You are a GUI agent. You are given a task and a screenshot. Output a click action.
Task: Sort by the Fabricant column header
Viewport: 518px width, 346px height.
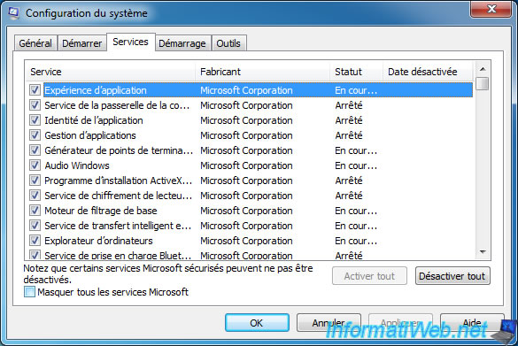click(x=262, y=72)
